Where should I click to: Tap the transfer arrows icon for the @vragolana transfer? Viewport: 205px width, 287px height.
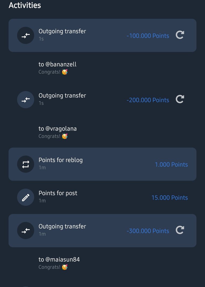[26, 100]
